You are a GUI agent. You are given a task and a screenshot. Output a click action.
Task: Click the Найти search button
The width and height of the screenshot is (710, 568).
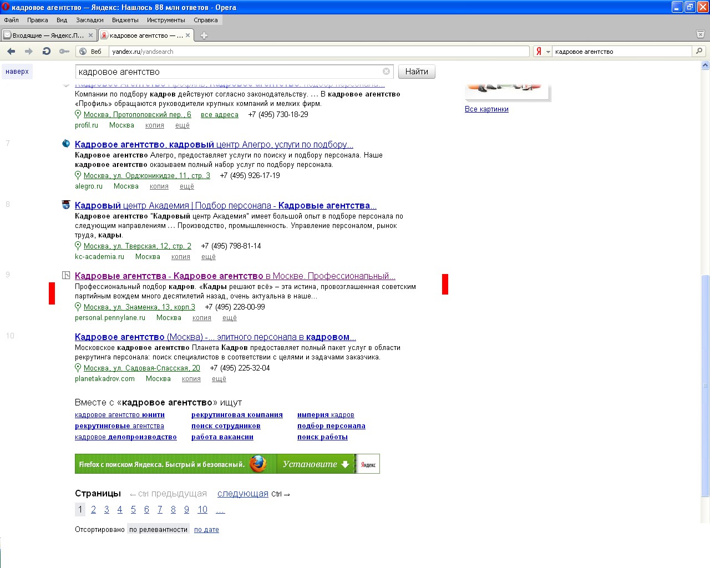coord(417,72)
